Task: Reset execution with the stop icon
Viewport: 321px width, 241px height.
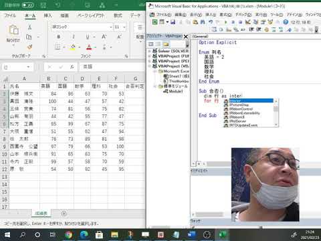Action: click(240, 22)
